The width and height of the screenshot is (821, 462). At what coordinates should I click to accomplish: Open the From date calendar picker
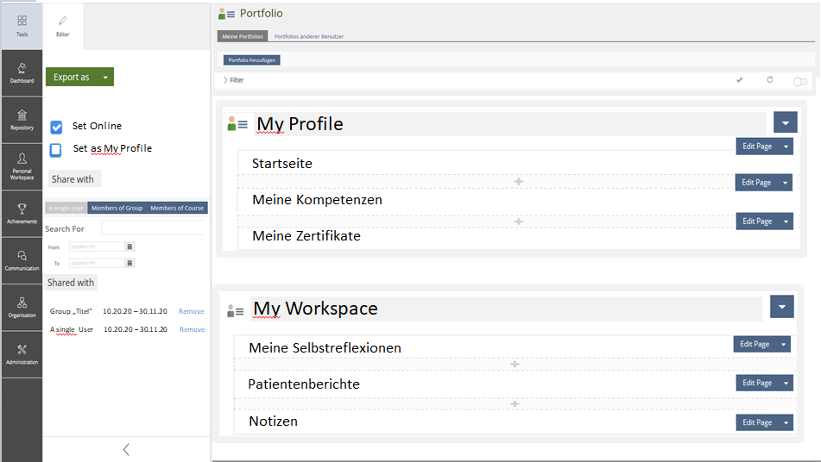click(x=130, y=247)
